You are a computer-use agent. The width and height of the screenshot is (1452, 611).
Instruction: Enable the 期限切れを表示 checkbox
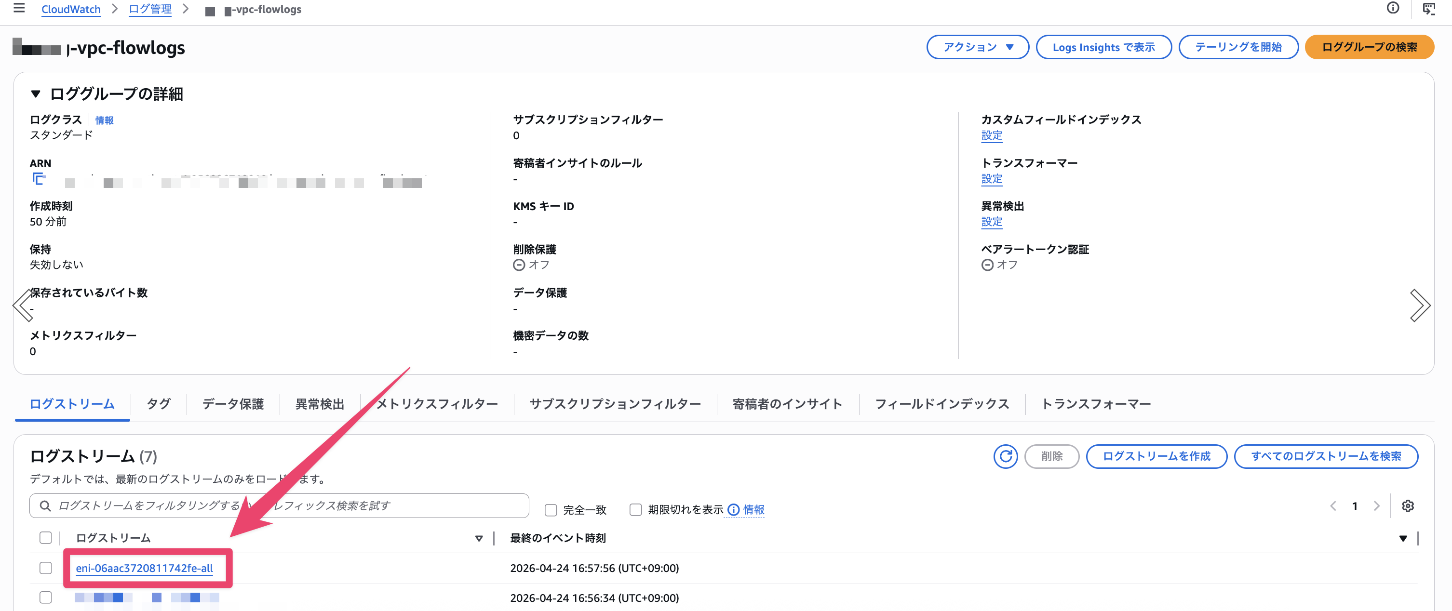tap(636, 509)
